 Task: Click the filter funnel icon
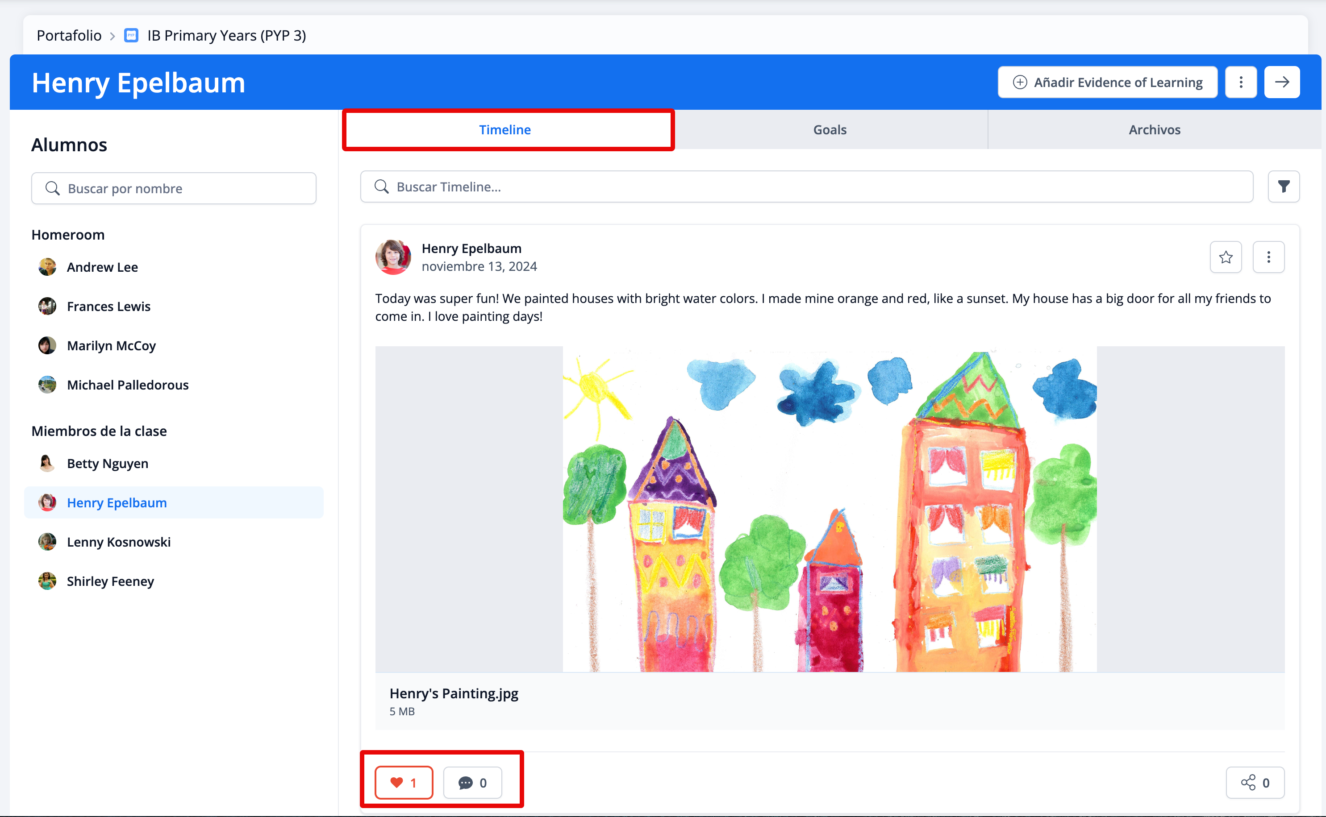(x=1283, y=187)
